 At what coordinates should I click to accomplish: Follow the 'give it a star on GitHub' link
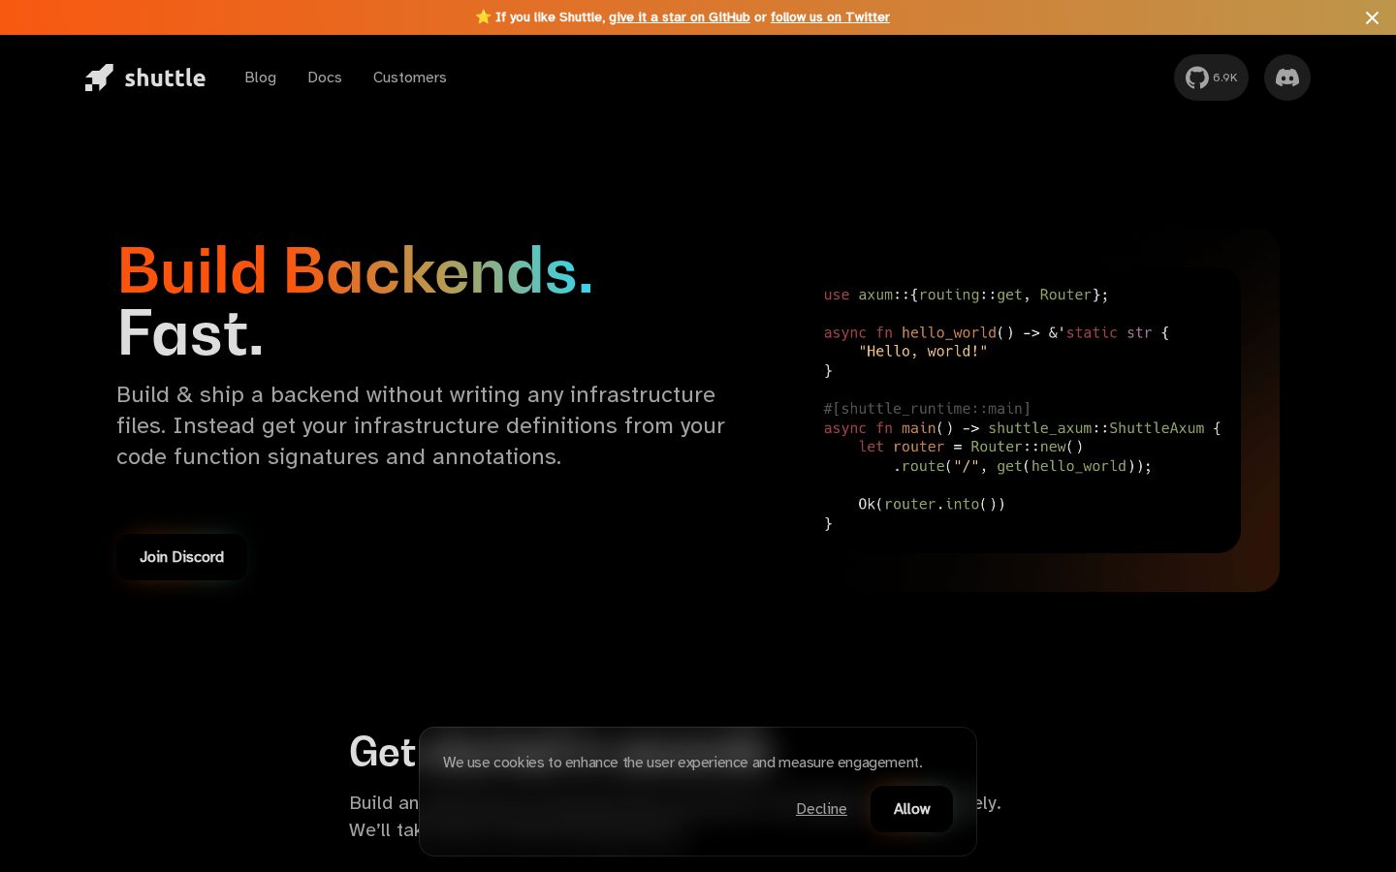click(680, 17)
